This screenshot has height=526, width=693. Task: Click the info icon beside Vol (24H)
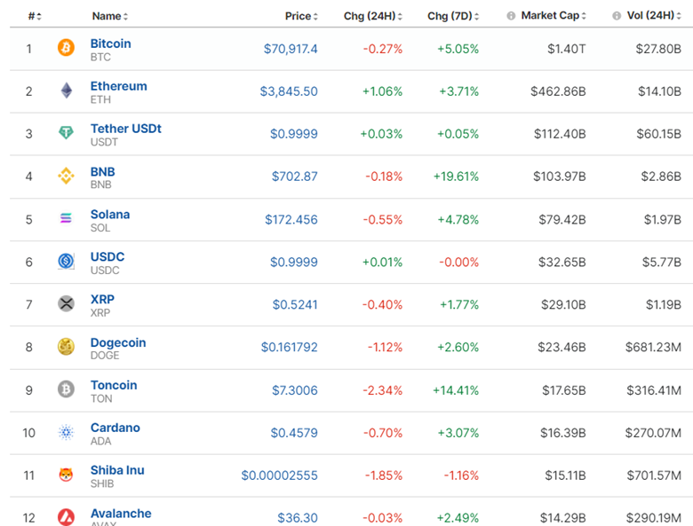pyautogui.click(x=617, y=16)
